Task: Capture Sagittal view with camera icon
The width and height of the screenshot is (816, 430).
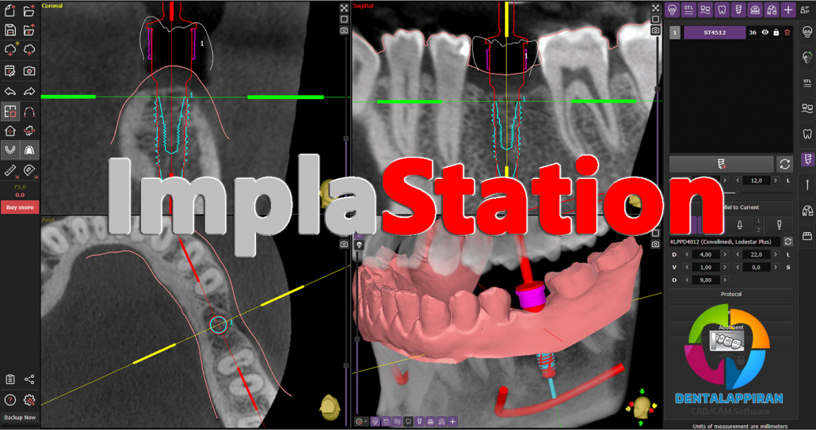Action: coord(655,31)
